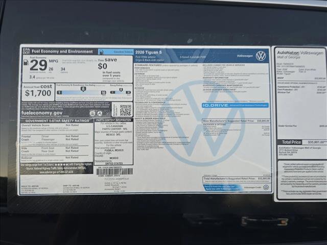The height and width of the screenshot is (245, 327).
Task: Click 'PARTS CONTENT: 14%' text
Action: 114,129
